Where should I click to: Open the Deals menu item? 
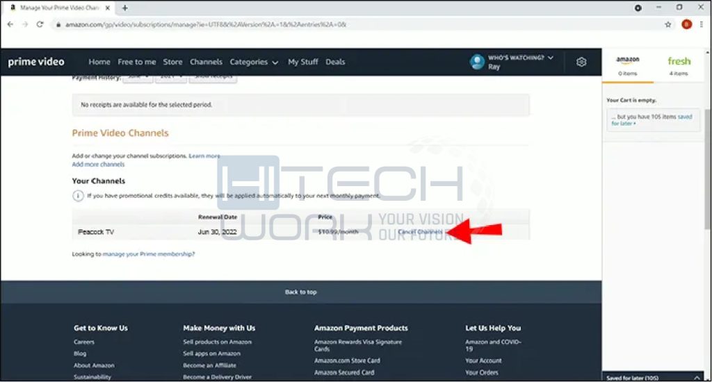pos(335,62)
